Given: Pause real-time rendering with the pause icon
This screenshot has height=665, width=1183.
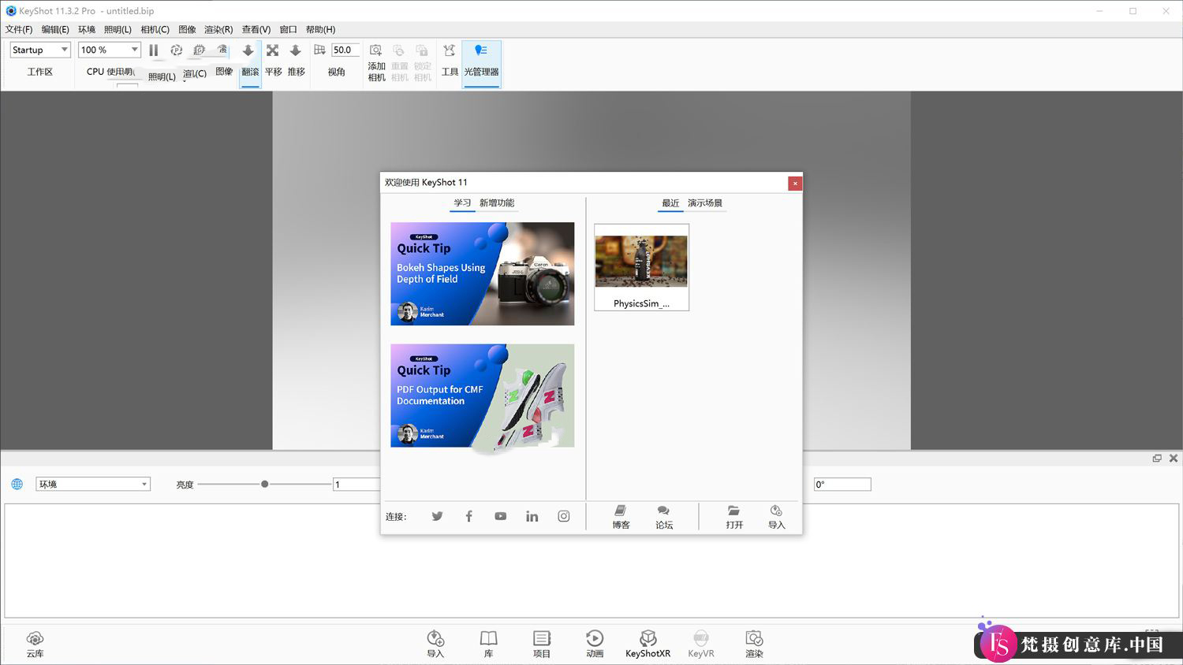Looking at the screenshot, I should (154, 50).
